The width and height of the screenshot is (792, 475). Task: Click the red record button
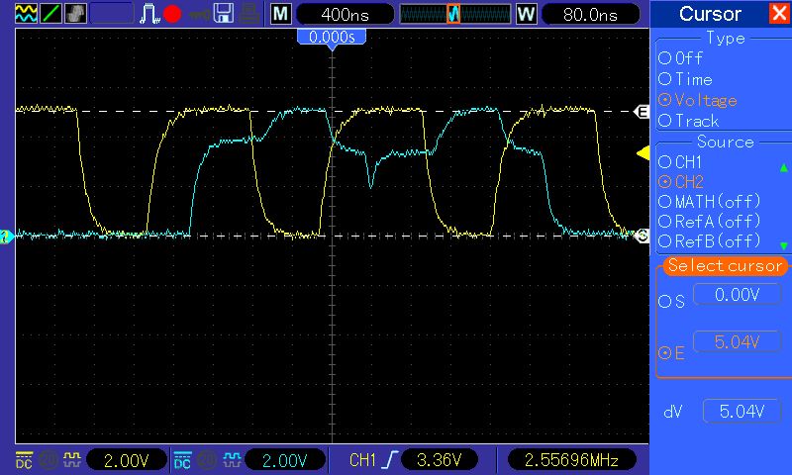171,14
